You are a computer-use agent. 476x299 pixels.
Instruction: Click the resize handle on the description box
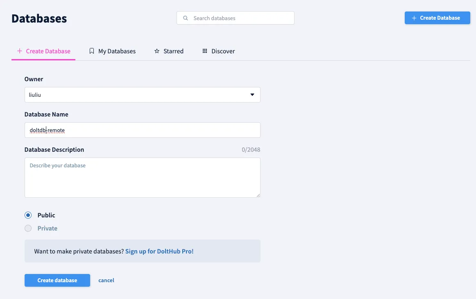[x=258, y=195]
